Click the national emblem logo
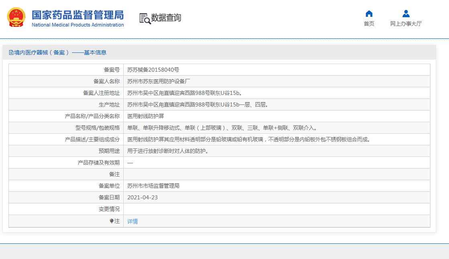This screenshot has width=449, height=259. coord(16,17)
